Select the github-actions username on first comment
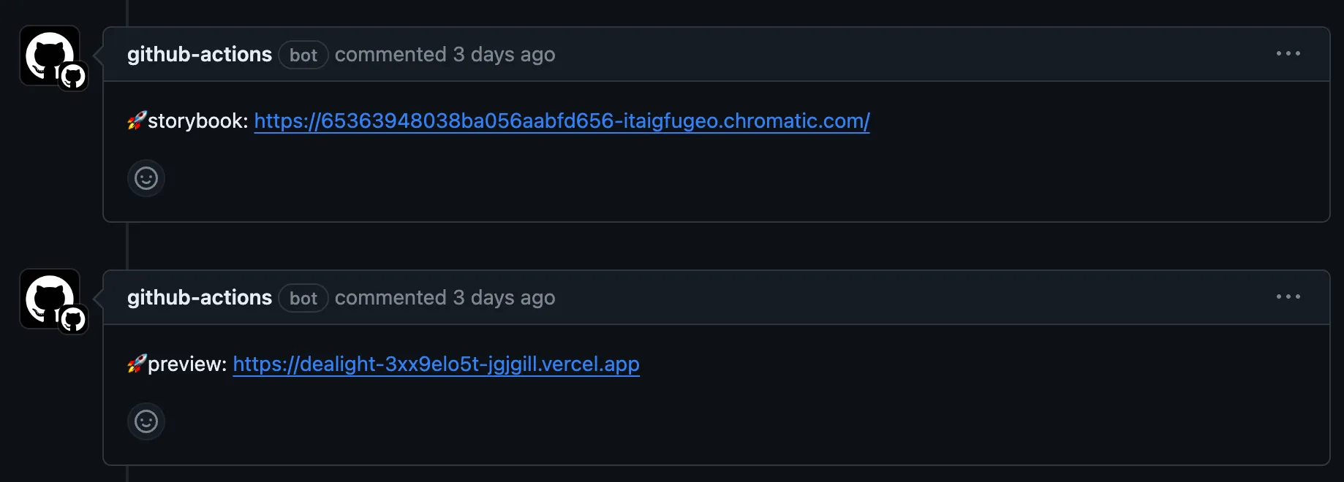Image resolution: width=1344 pixels, height=482 pixels. pyautogui.click(x=199, y=54)
